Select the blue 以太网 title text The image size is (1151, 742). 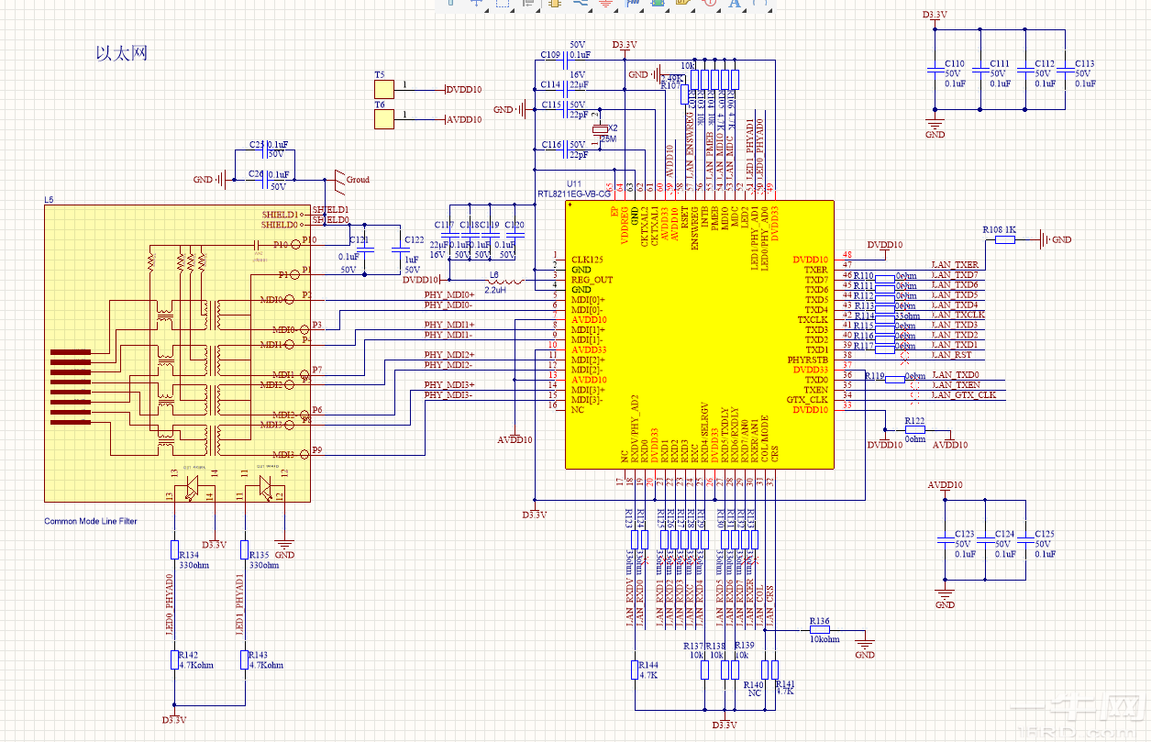tap(122, 53)
